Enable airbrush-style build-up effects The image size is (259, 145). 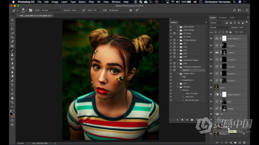coord(105,10)
